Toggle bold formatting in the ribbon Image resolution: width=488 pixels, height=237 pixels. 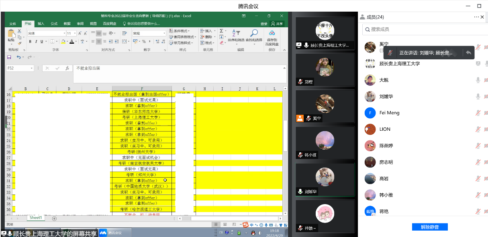tap(30, 42)
